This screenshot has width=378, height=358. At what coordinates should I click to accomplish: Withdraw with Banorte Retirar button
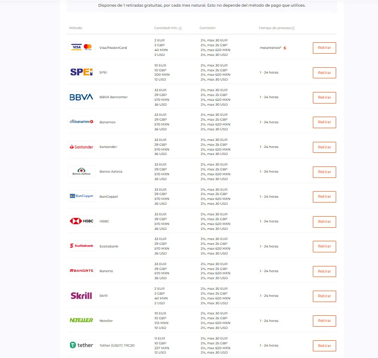click(324, 271)
